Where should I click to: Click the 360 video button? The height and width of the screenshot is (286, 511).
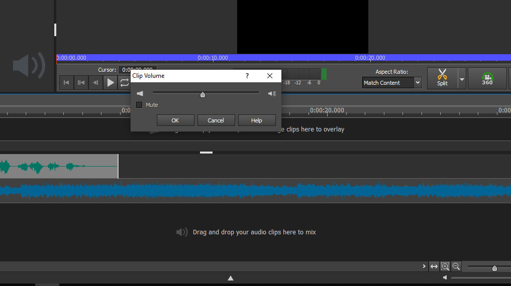point(487,78)
